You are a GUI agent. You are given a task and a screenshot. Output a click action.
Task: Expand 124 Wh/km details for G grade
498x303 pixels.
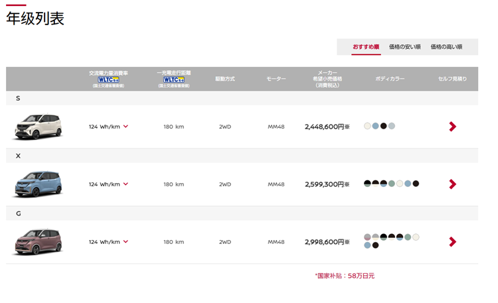click(x=125, y=241)
